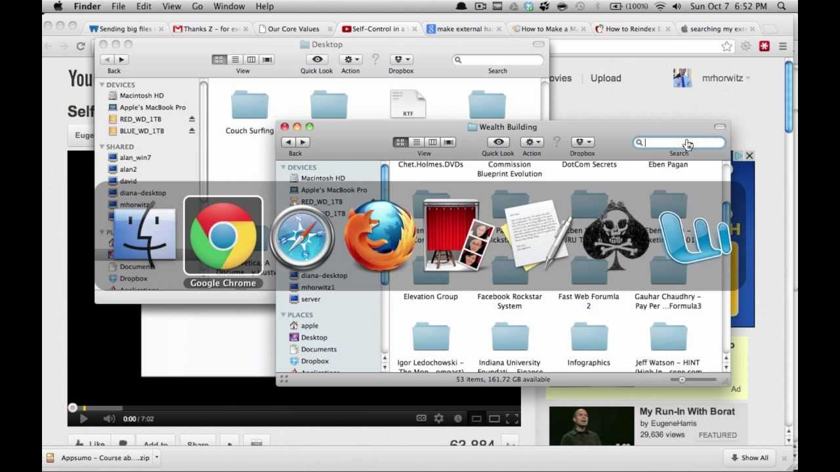Open Spotlight magnifier in menu bar
Image resolution: width=840 pixels, height=472 pixels.
[782, 7]
